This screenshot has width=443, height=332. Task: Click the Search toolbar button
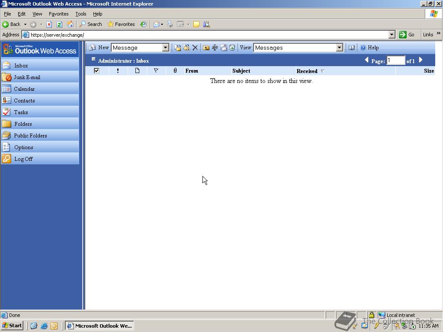(91, 24)
